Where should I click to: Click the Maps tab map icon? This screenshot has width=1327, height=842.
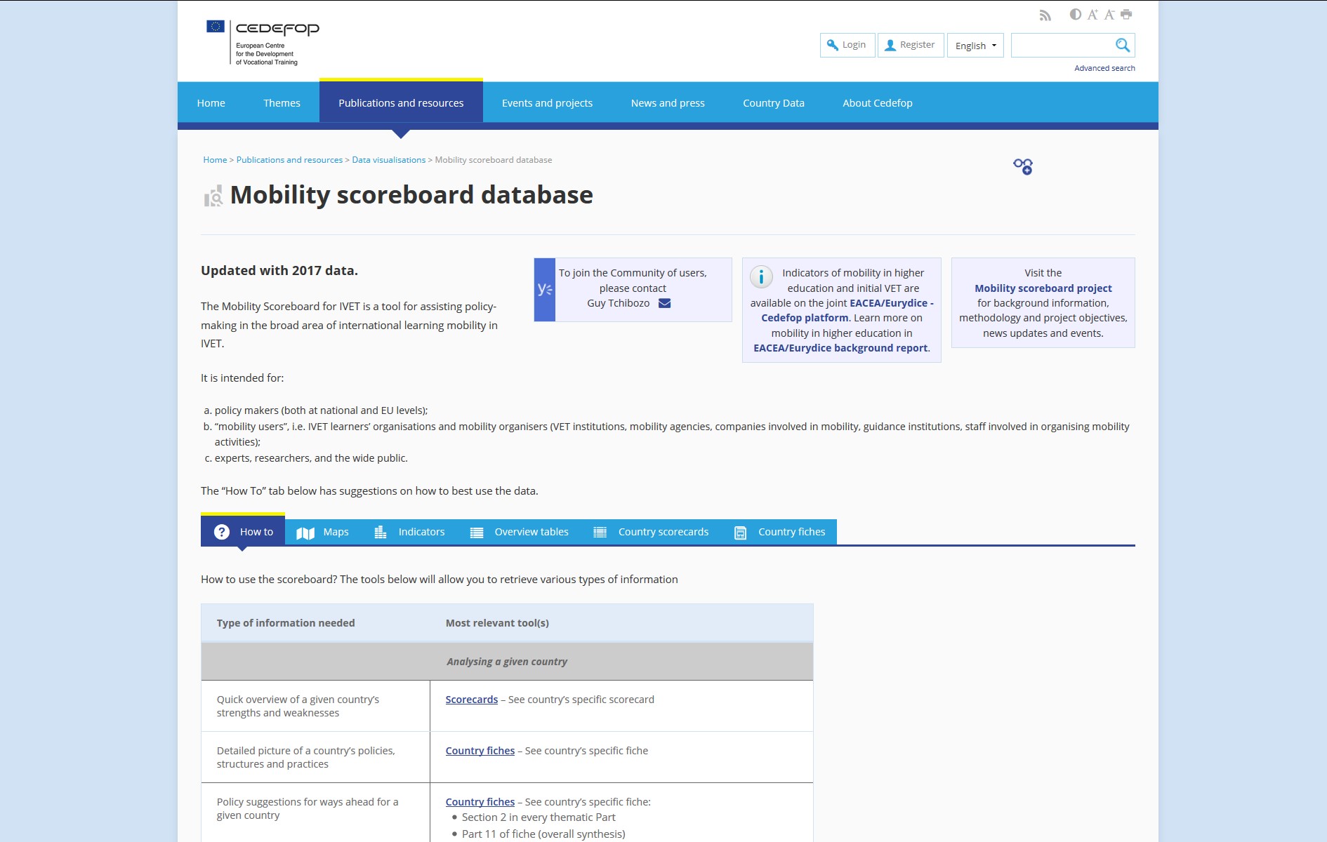[305, 533]
